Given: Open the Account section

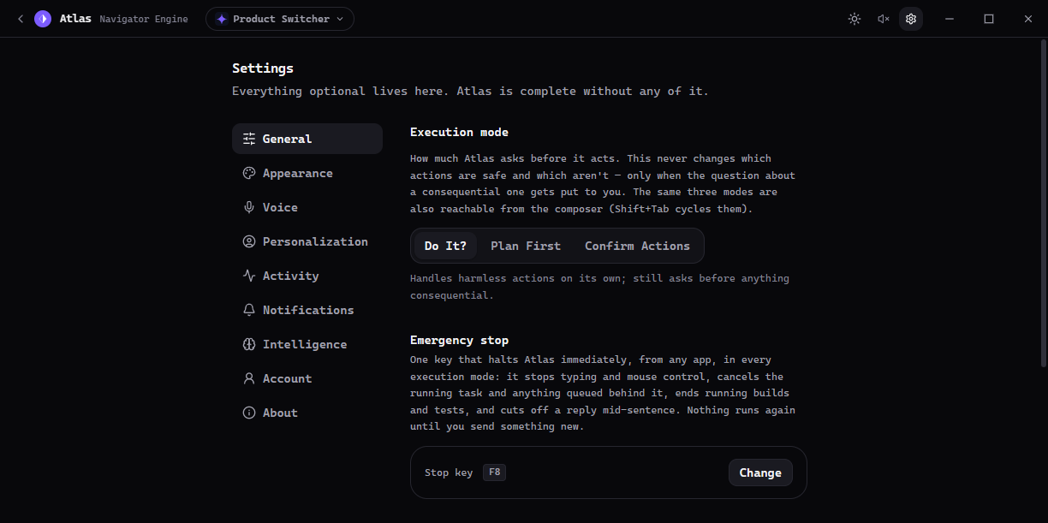Looking at the screenshot, I should pos(307,378).
